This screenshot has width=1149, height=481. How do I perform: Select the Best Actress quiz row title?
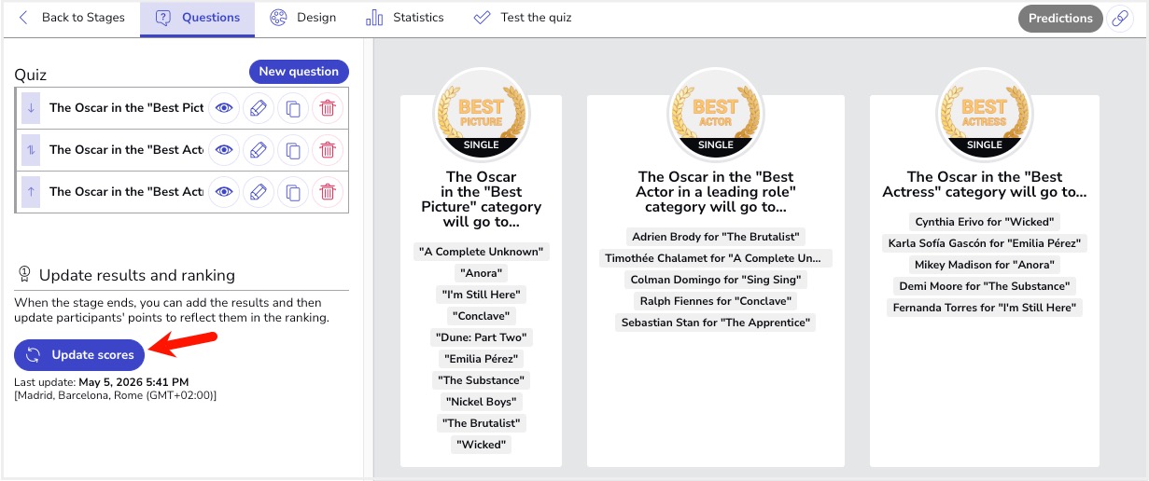126,192
